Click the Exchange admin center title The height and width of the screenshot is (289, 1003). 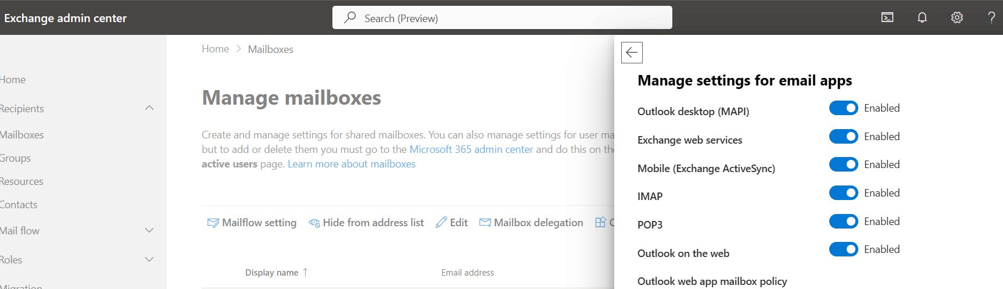[65, 18]
